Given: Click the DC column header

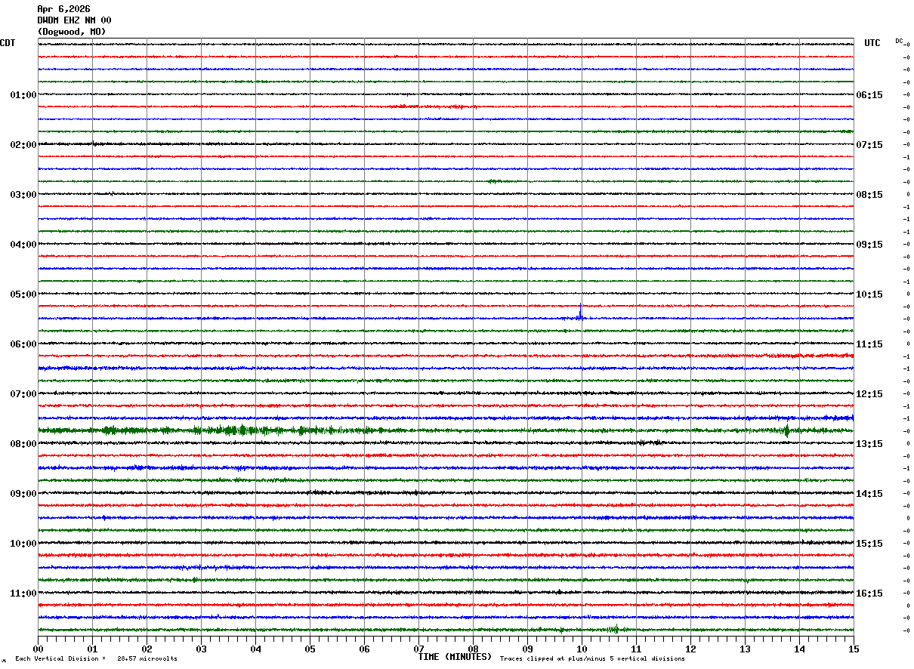Looking at the screenshot, I should click(x=899, y=41).
